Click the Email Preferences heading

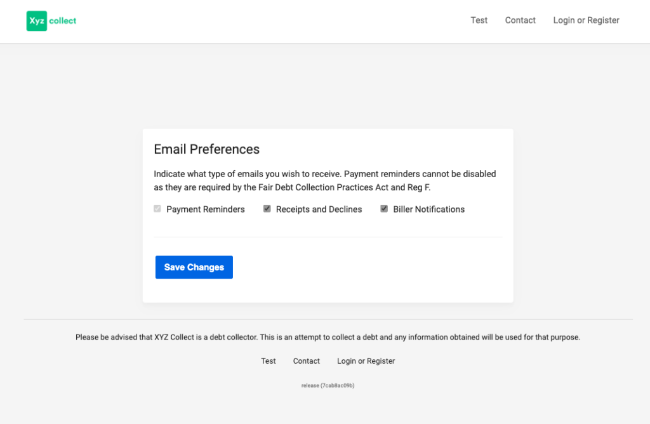tap(206, 149)
